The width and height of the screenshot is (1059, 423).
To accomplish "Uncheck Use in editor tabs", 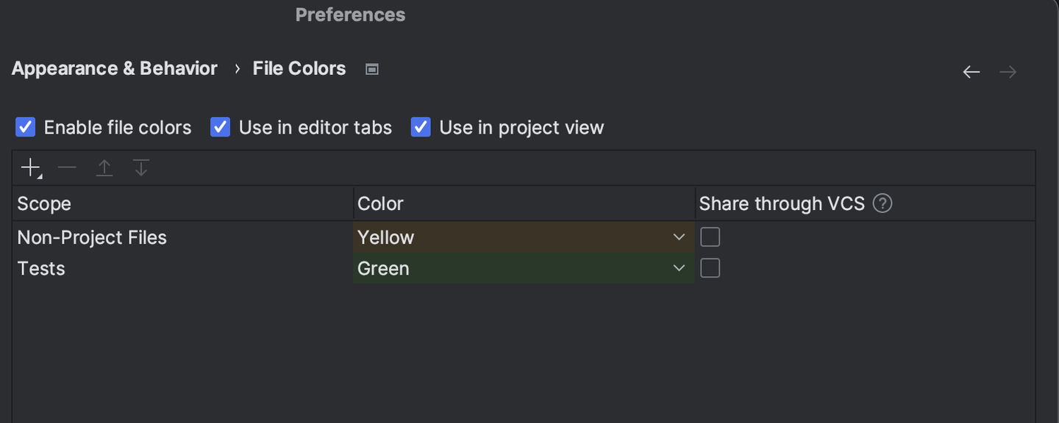I will coord(220,126).
